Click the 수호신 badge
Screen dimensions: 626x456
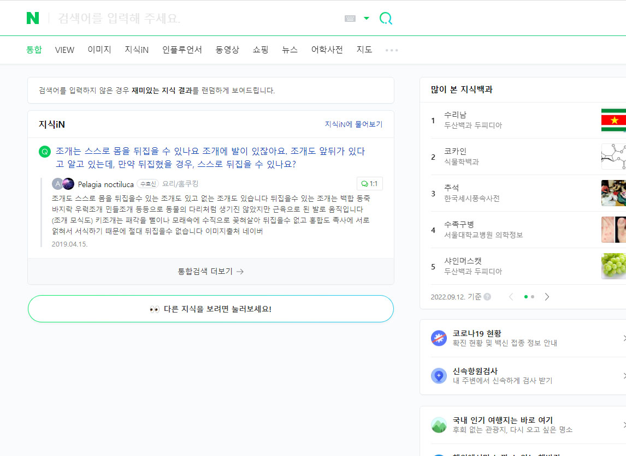pos(147,184)
